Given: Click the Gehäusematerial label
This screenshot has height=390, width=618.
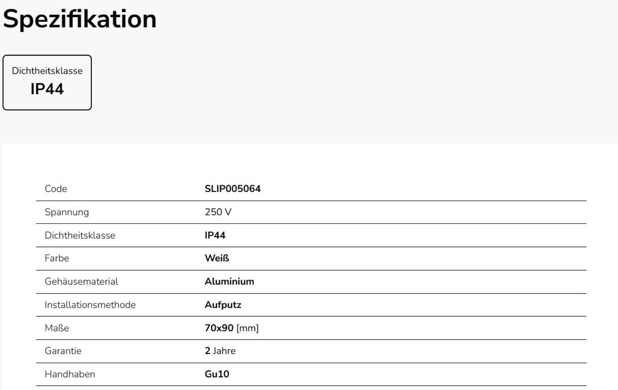Looking at the screenshot, I should pyautogui.click(x=81, y=282).
